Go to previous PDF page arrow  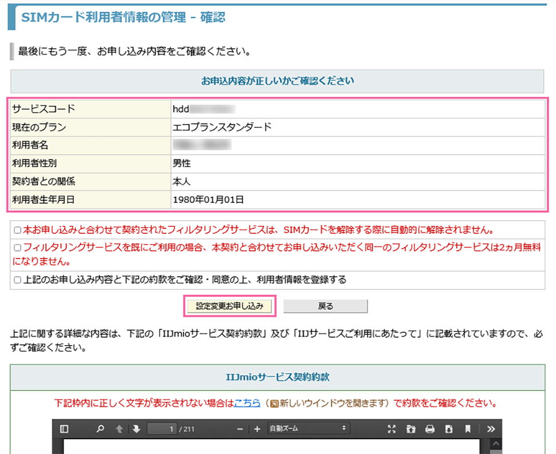119,429
